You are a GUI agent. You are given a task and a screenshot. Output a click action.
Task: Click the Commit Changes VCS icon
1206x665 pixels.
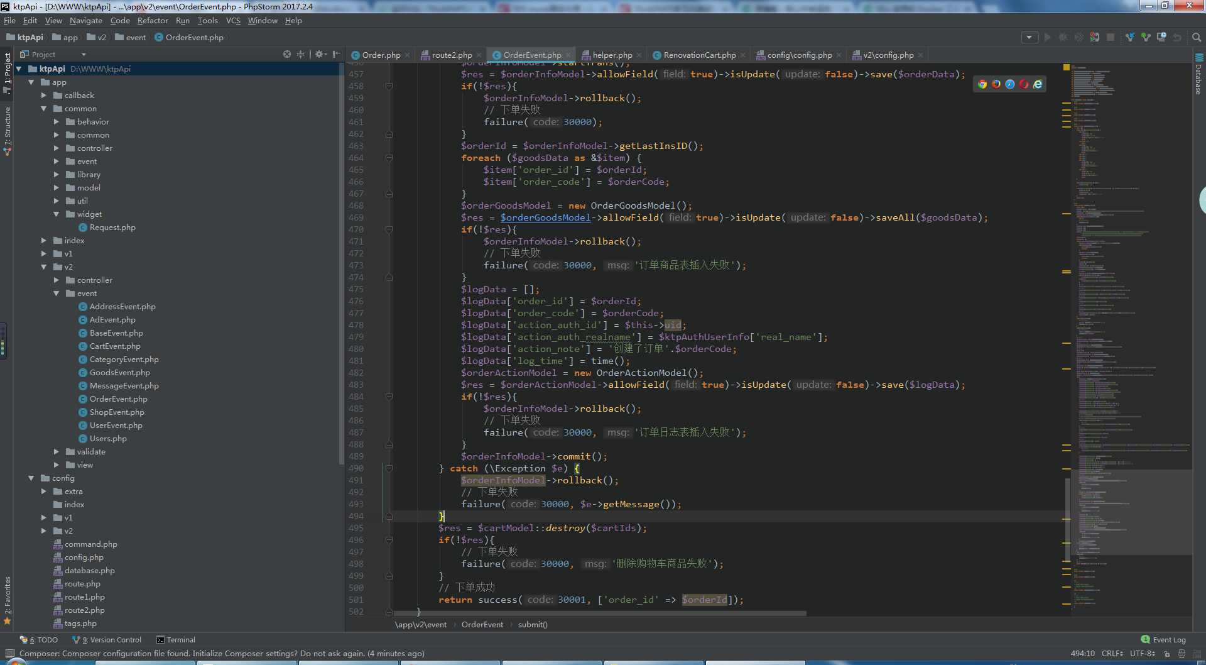1146,38
